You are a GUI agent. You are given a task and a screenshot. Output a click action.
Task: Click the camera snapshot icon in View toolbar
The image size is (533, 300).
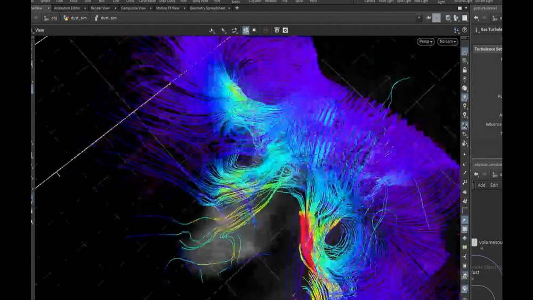pos(285,30)
